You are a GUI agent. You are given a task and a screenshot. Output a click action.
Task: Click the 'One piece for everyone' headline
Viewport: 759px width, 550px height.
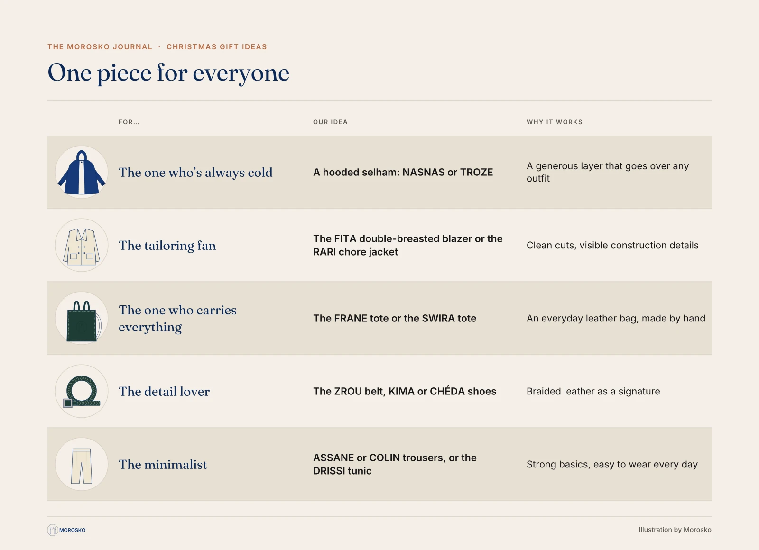coord(168,73)
